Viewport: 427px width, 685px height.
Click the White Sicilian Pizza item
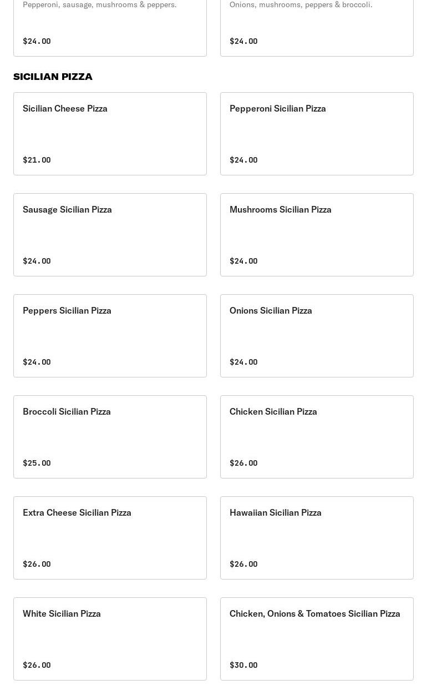110,639
